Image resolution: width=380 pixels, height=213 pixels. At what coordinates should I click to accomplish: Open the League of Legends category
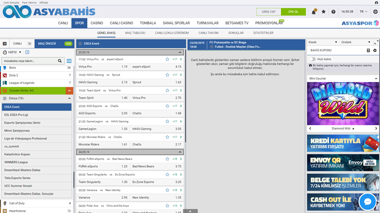coord(37,83)
